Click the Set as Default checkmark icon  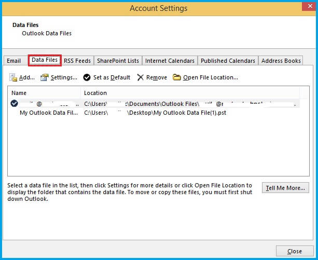pos(87,77)
